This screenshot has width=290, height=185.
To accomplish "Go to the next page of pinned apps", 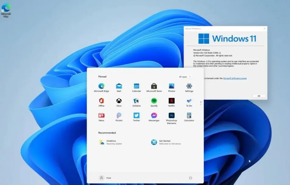I will click(x=201, y=104).
